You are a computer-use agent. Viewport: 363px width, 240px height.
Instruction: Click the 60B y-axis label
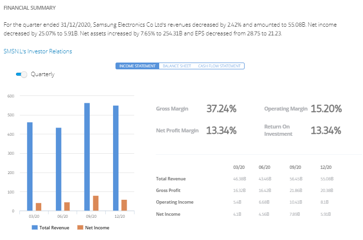pyautogui.click(x=11, y=96)
